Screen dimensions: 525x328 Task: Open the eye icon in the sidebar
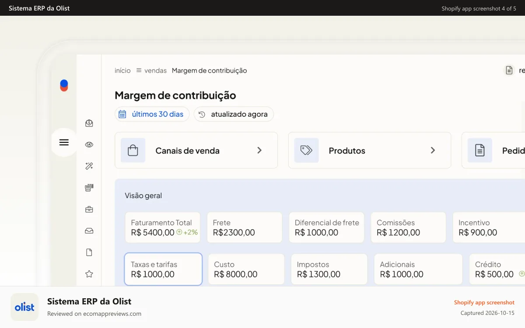tap(89, 145)
